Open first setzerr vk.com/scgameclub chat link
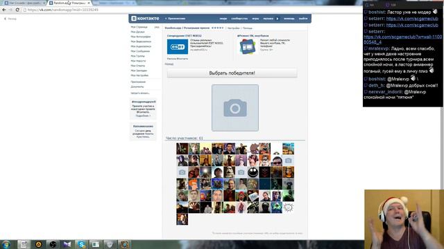The height and width of the screenshot is (249, 444). point(412,19)
